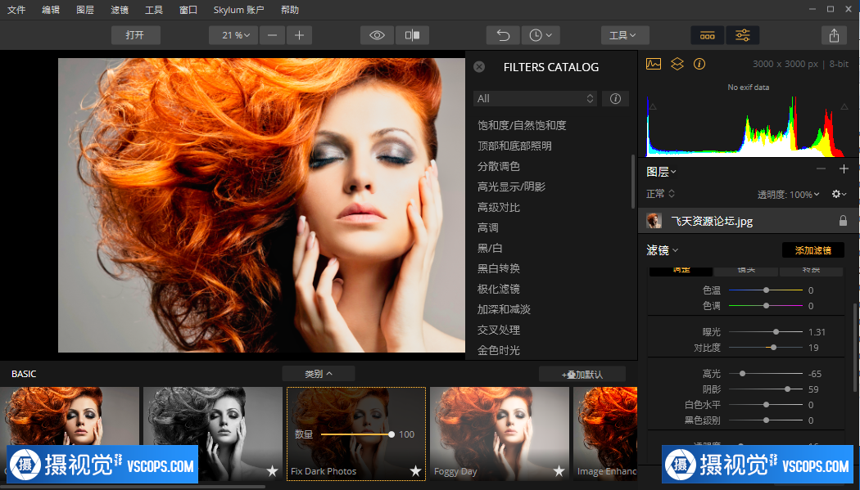Image resolution: width=860 pixels, height=490 pixels.
Task: Close the Filters Catalog panel
Action: [x=479, y=67]
